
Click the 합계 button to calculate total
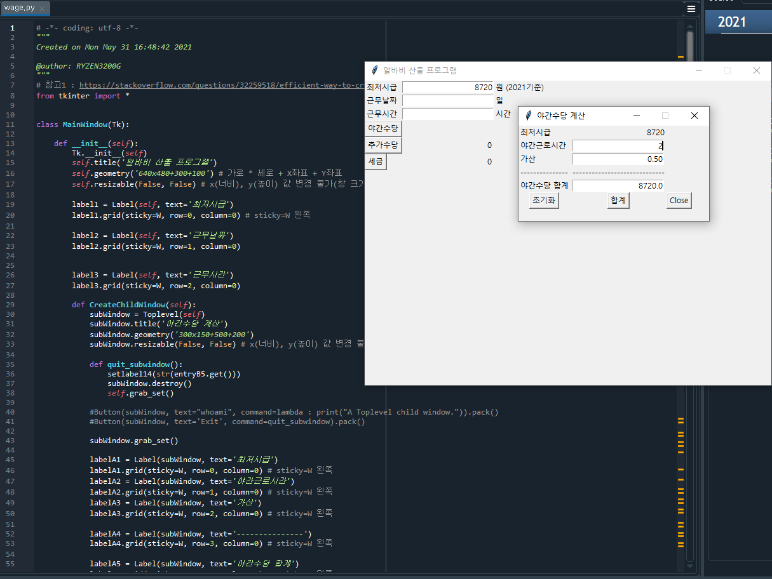coord(618,200)
